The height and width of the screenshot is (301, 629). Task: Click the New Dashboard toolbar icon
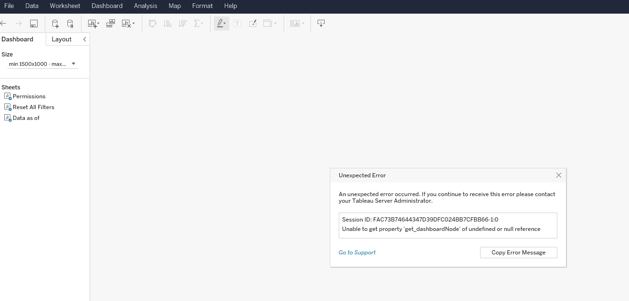click(109, 23)
